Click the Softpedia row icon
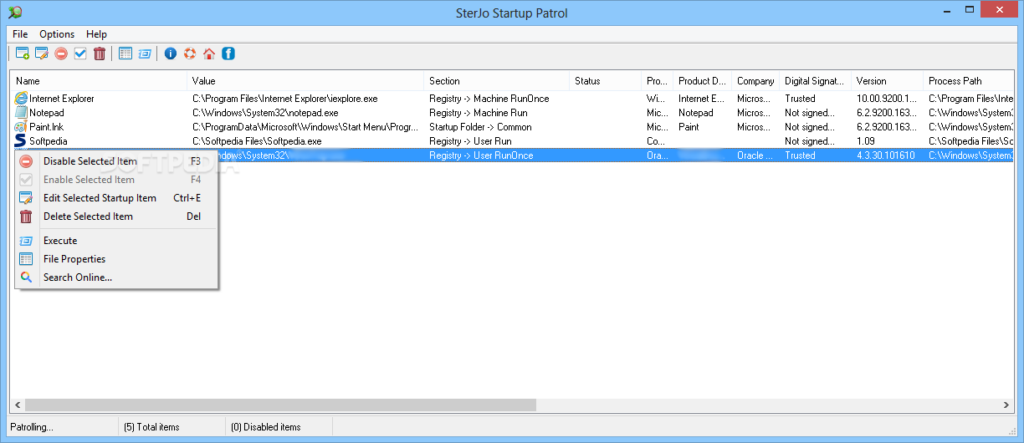This screenshot has height=443, width=1024. point(21,141)
